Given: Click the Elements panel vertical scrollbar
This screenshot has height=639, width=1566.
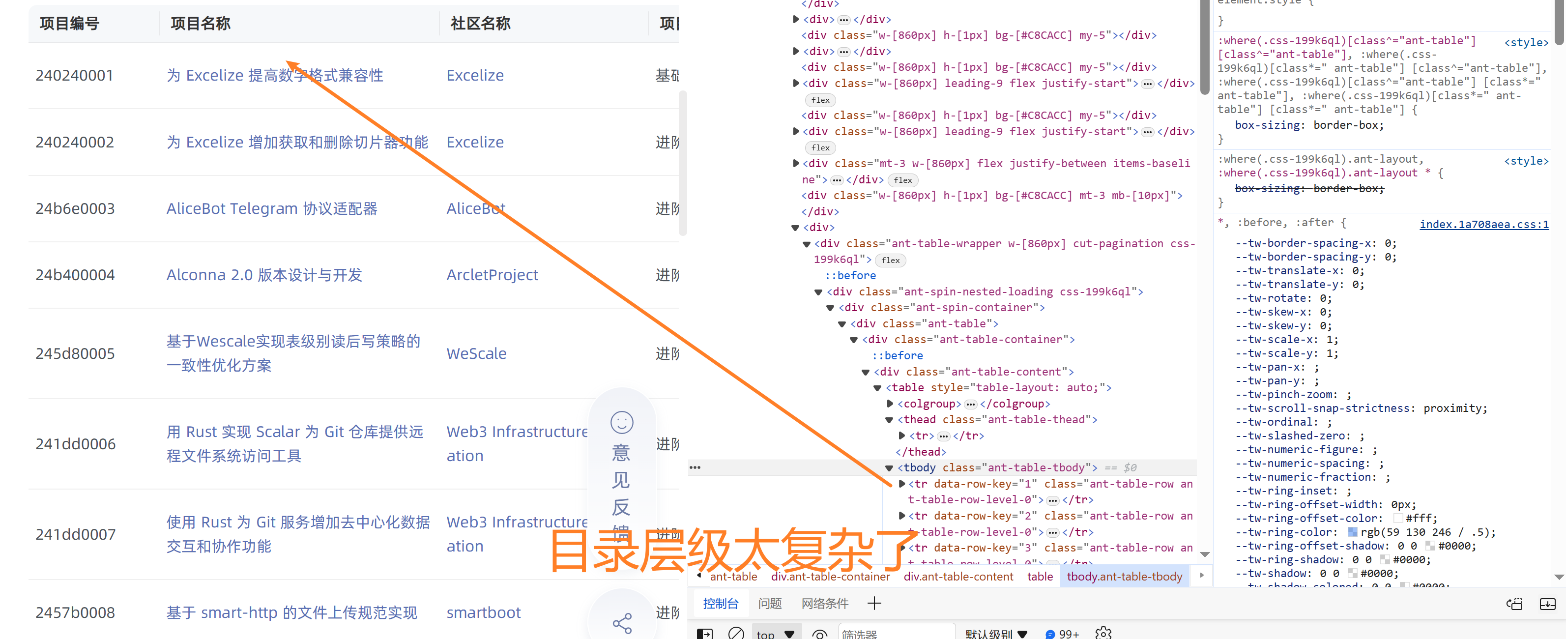Looking at the screenshot, I should point(1204,47).
